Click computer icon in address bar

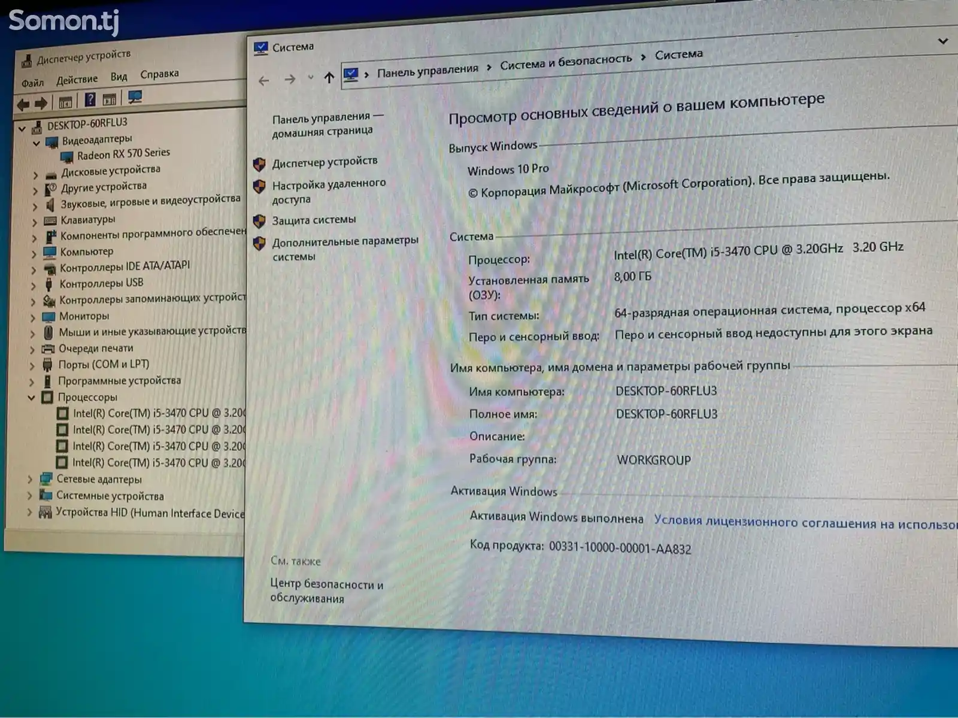[351, 75]
